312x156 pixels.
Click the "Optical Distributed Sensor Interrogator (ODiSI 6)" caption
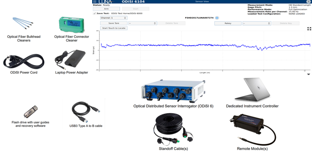(173, 106)
